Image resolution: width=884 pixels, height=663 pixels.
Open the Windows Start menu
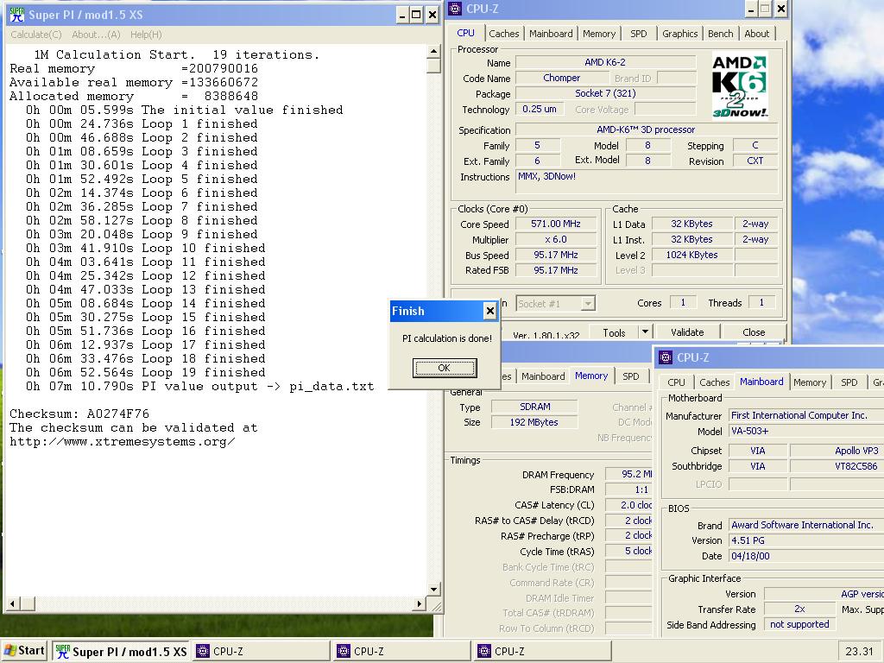23,651
